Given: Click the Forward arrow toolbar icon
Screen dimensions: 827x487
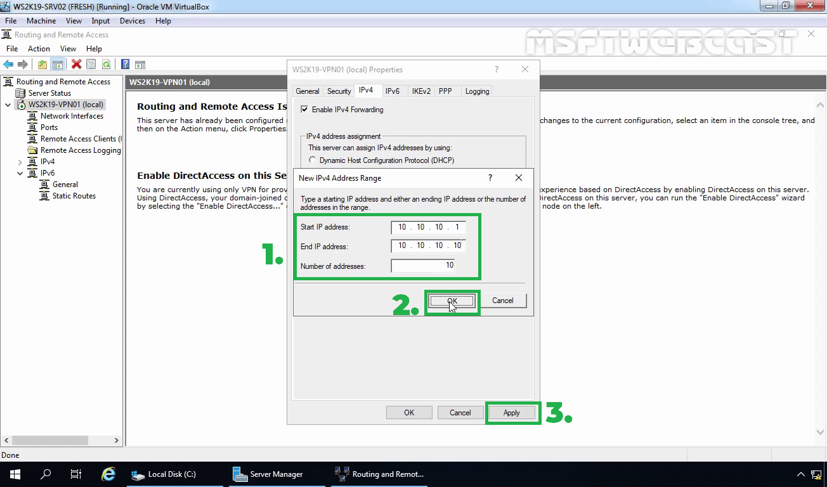Looking at the screenshot, I should 23,64.
